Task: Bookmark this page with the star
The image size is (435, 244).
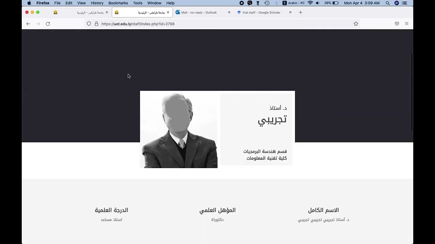Action: click(356, 24)
